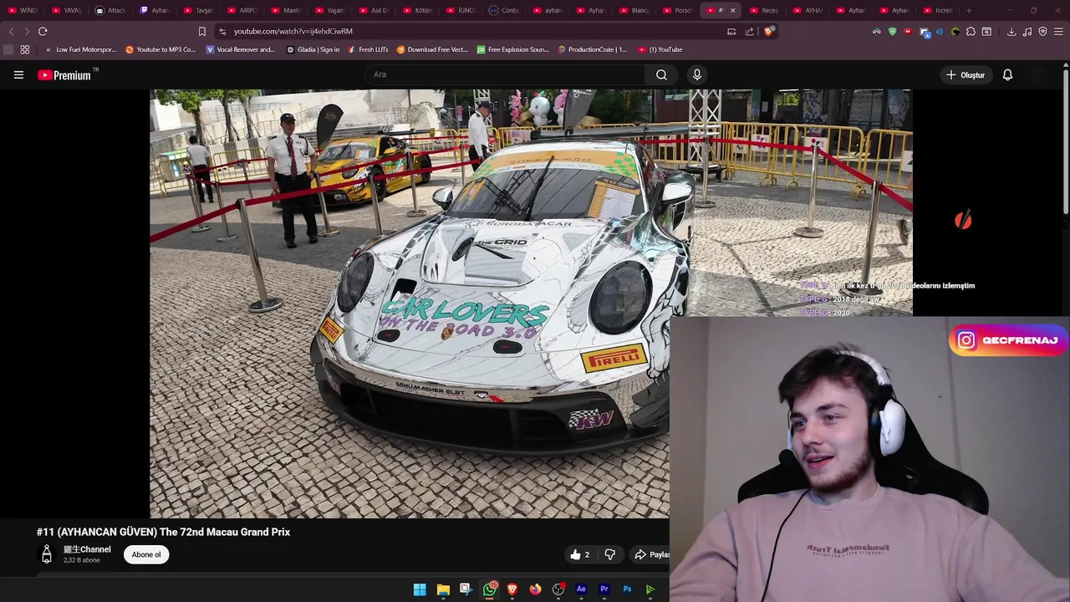Open the Channel name link
The height and width of the screenshot is (602, 1070).
coord(87,549)
